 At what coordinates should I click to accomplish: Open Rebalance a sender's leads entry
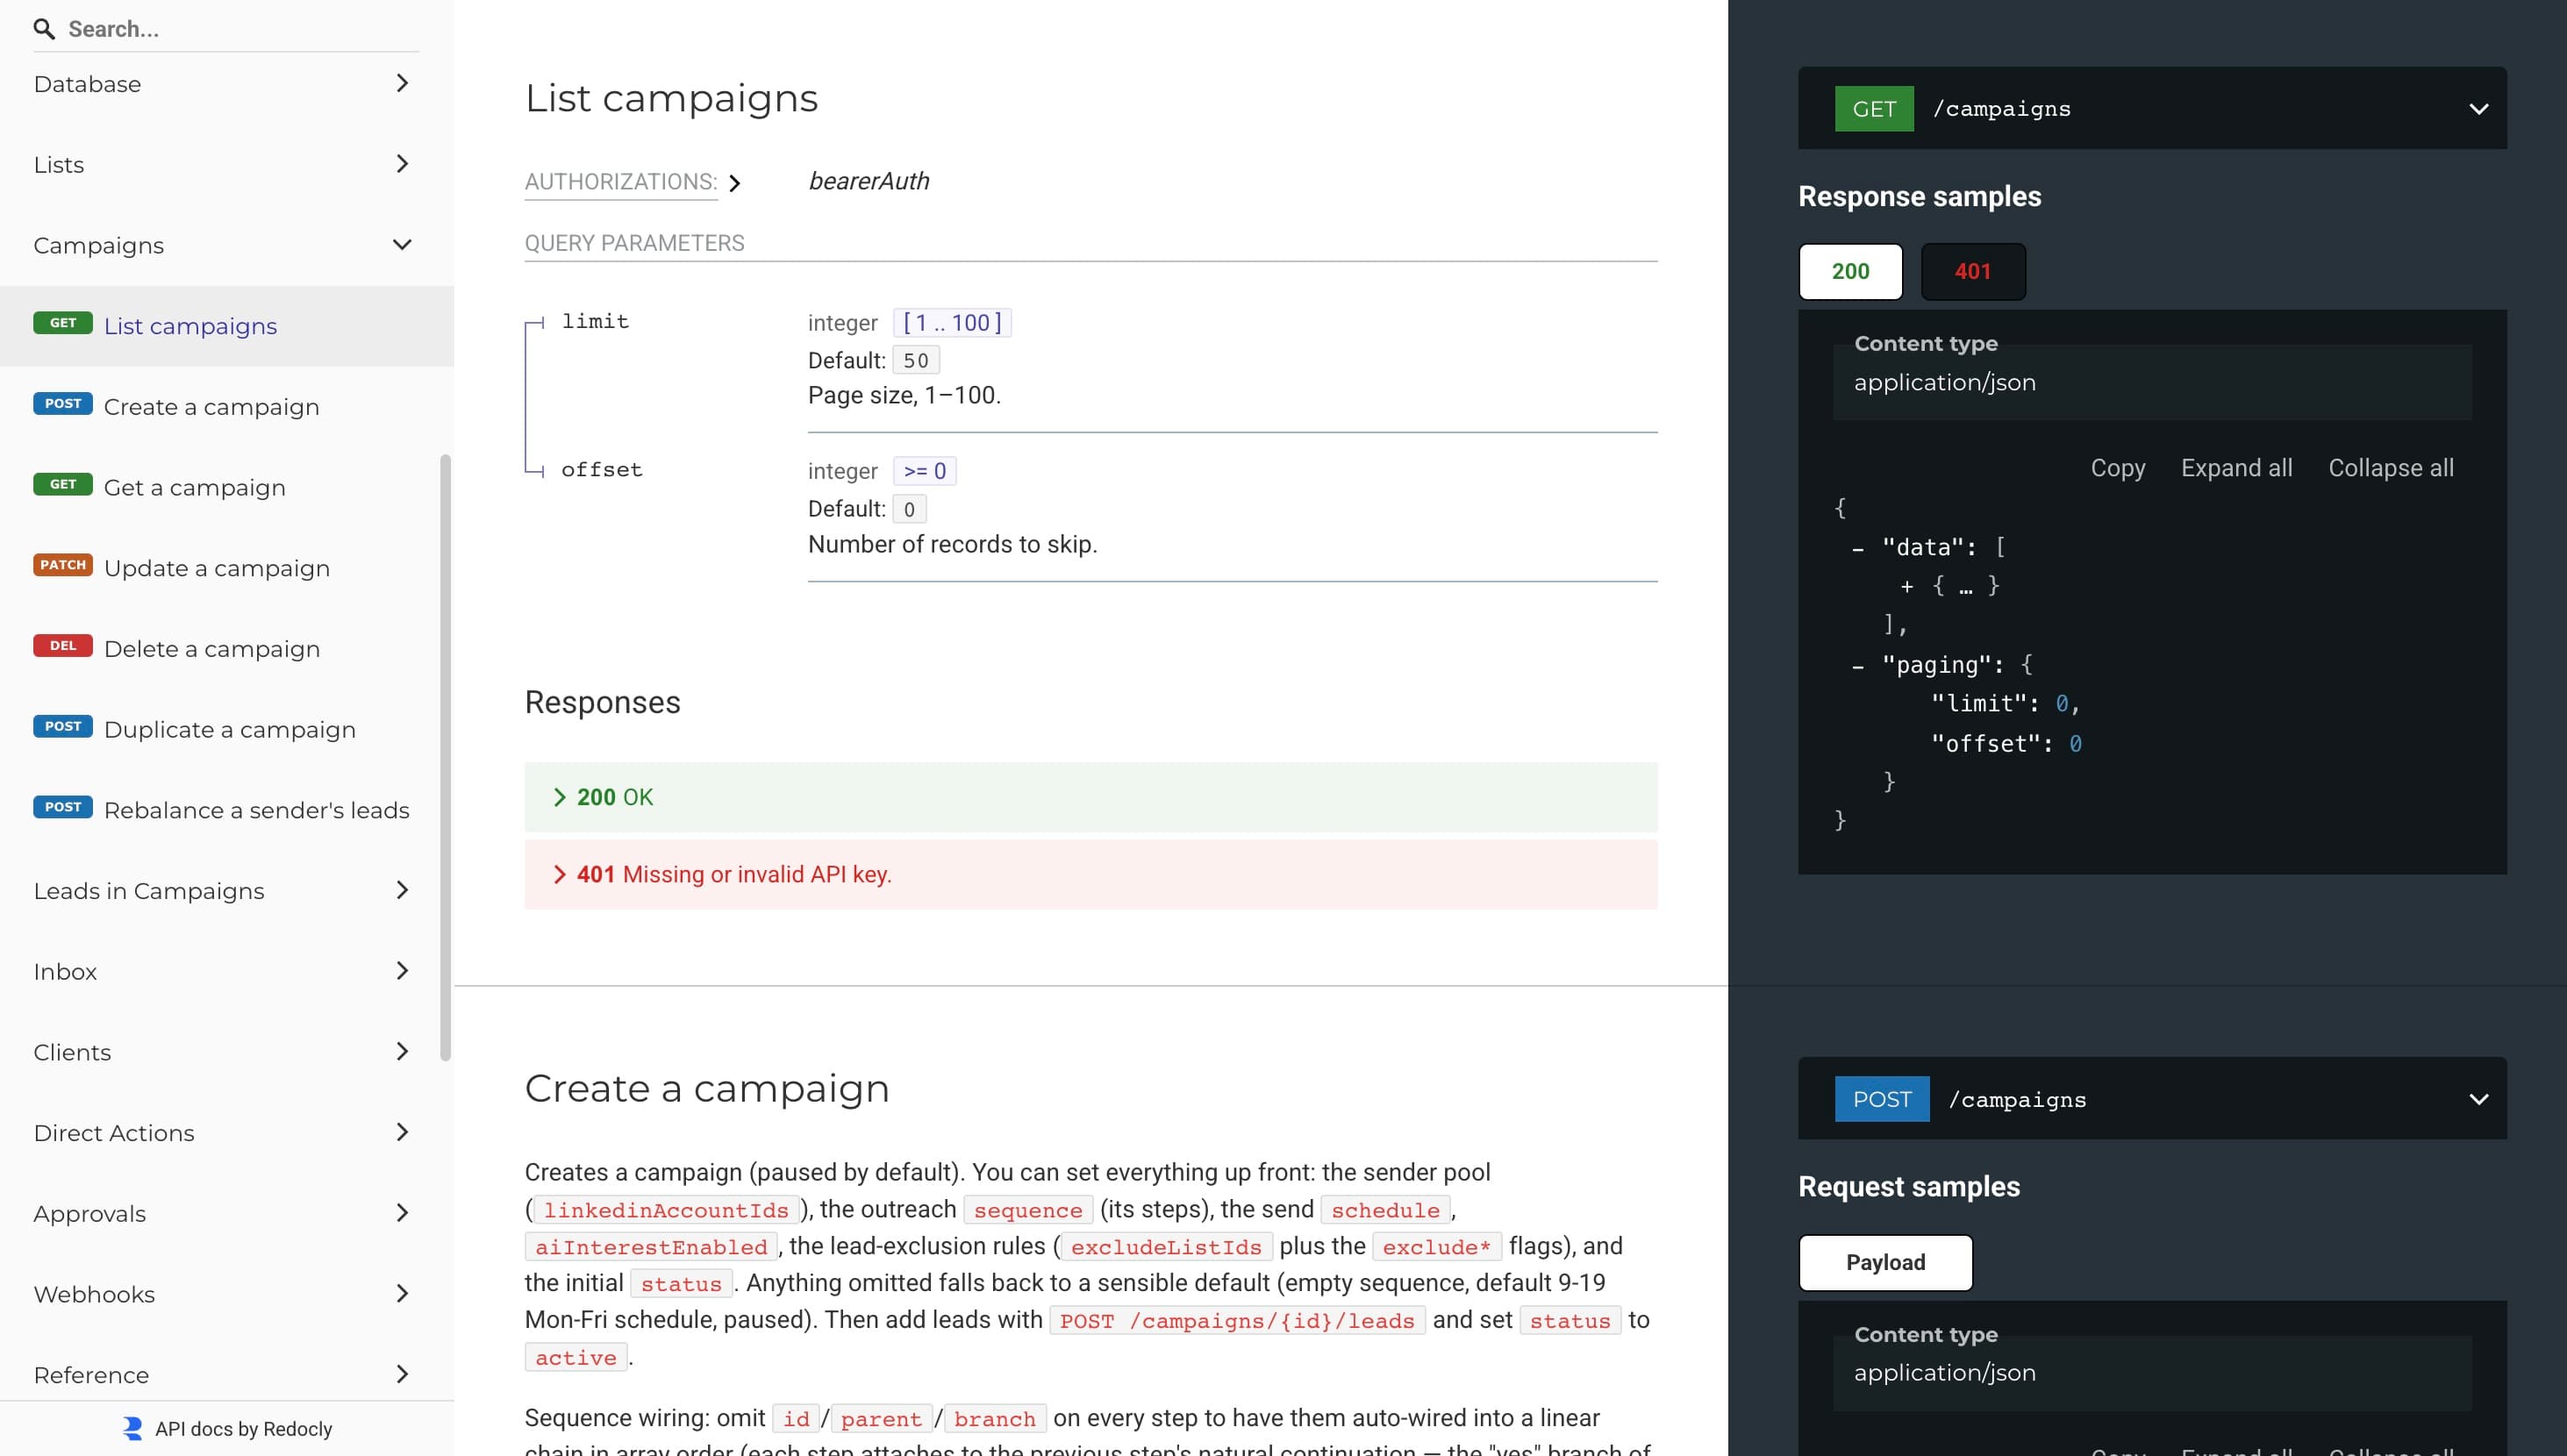pyautogui.click(x=226, y=810)
